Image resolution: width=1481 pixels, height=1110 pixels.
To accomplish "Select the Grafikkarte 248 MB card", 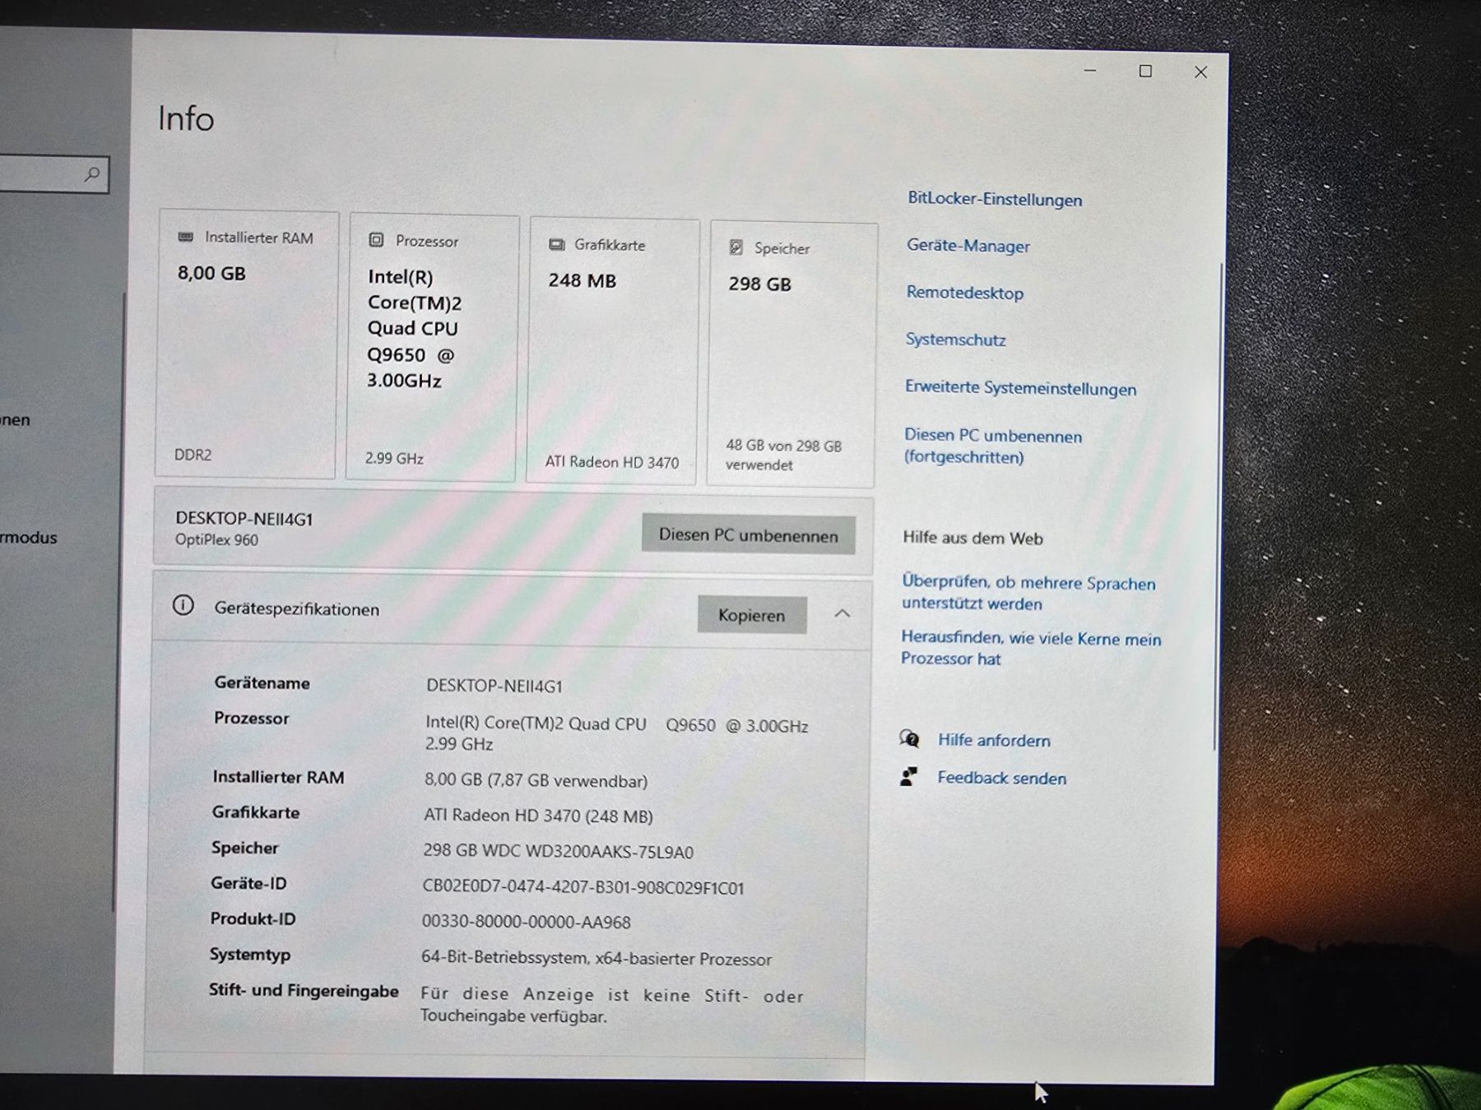I will pyautogui.click(x=613, y=351).
